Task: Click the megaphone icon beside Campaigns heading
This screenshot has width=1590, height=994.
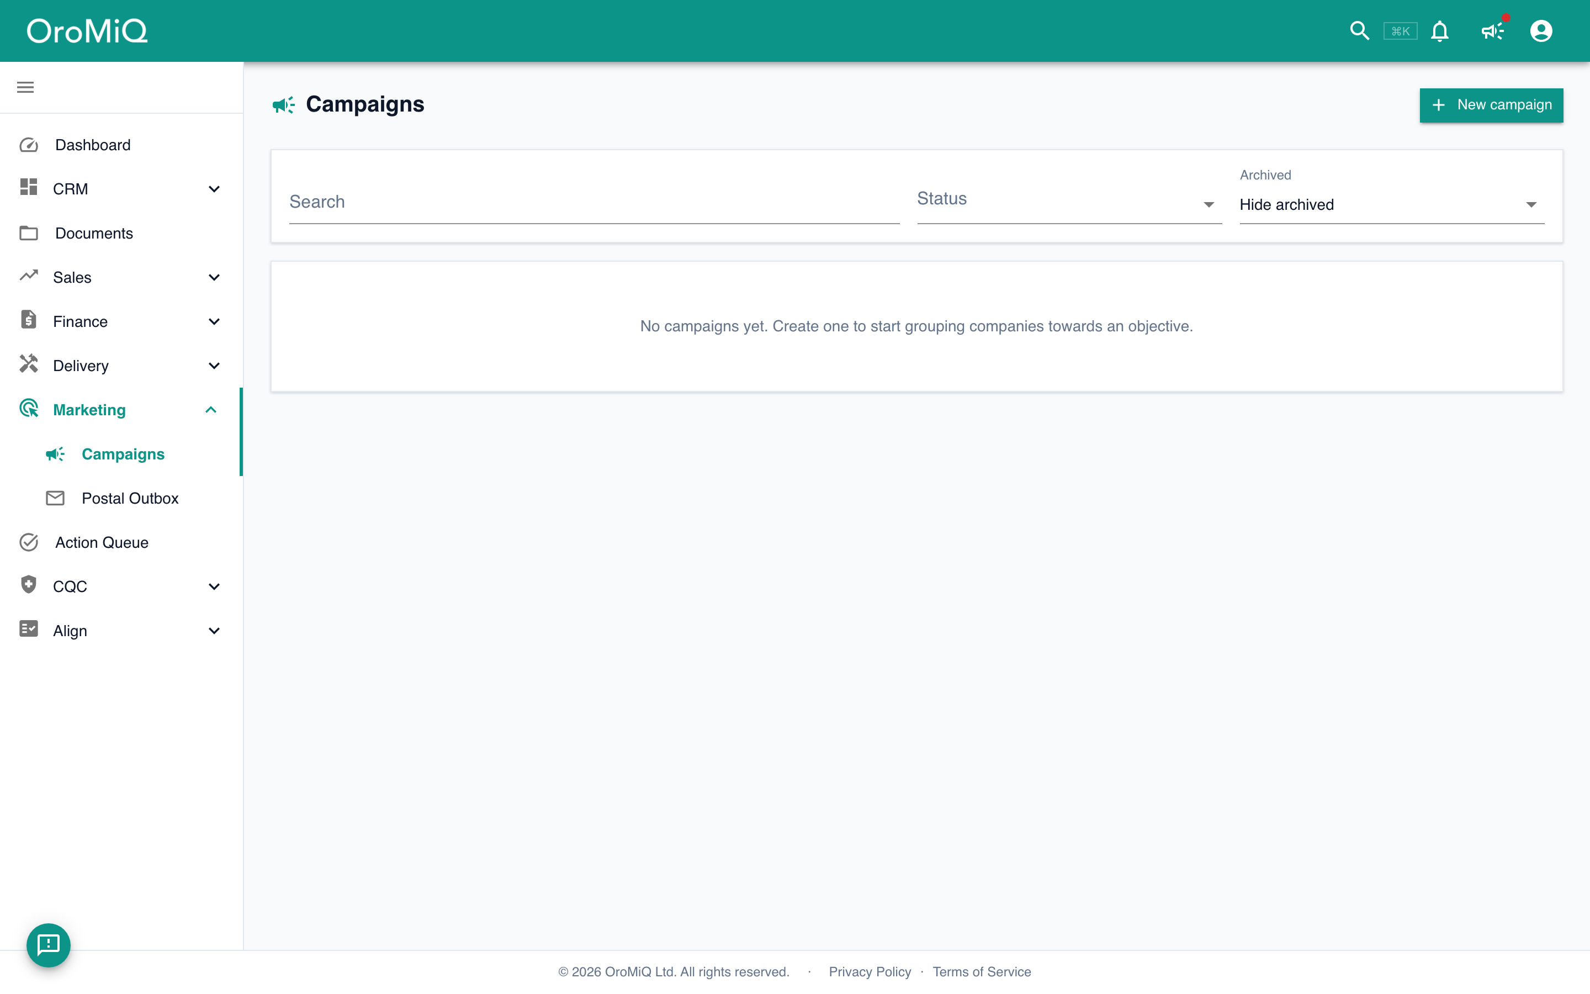Action: [x=284, y=104]
